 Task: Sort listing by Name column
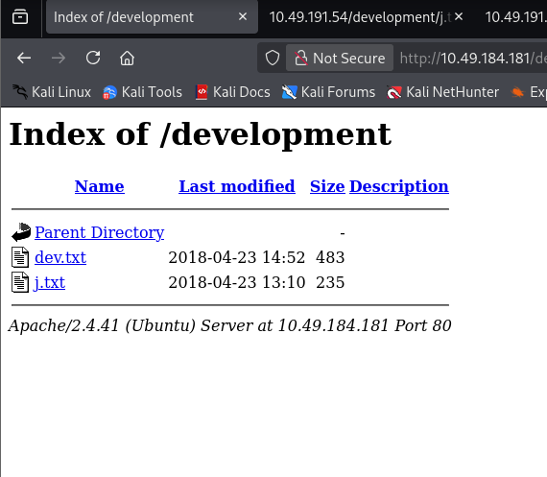(x=100, y=186)
